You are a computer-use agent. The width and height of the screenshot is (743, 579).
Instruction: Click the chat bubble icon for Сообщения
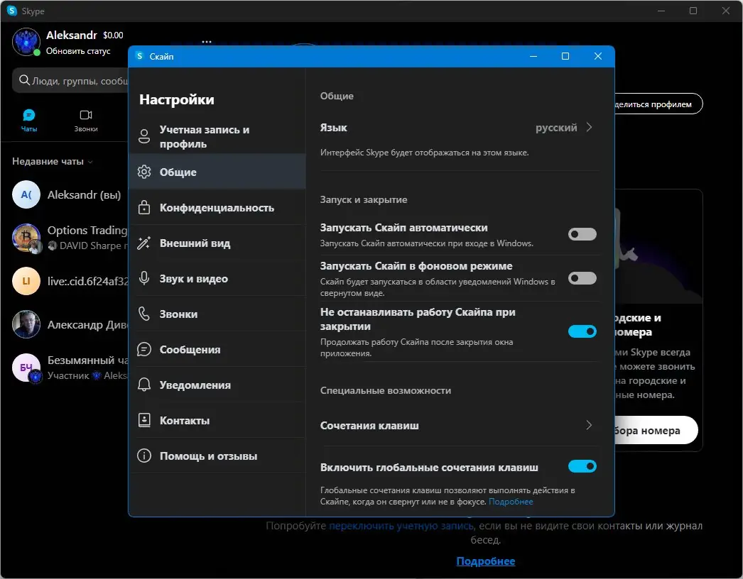click(144, 349)
